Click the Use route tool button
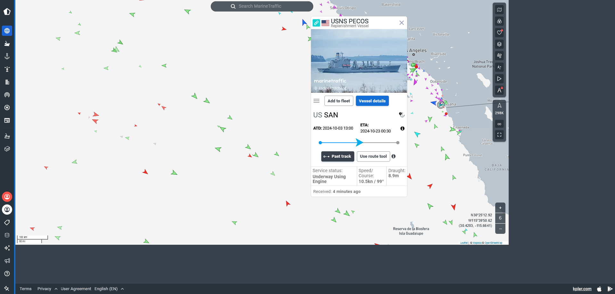 pos(373,156)
